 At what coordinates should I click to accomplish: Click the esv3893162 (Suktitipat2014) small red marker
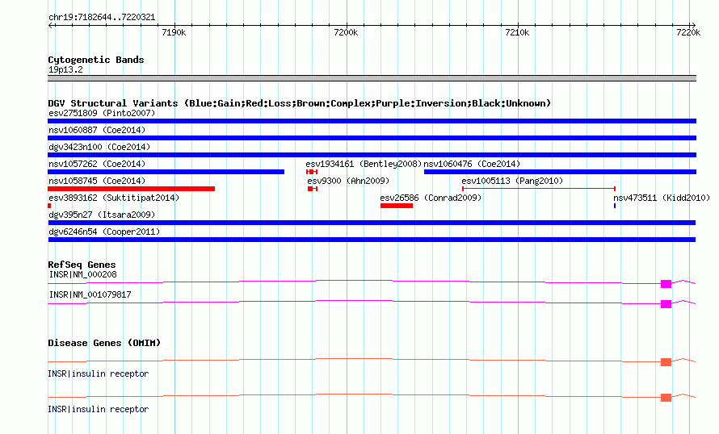coord(49,206)
